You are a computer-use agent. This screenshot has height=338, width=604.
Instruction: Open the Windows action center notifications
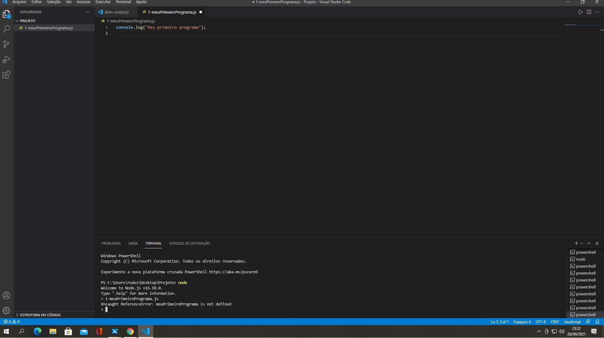tap(594, 331)
